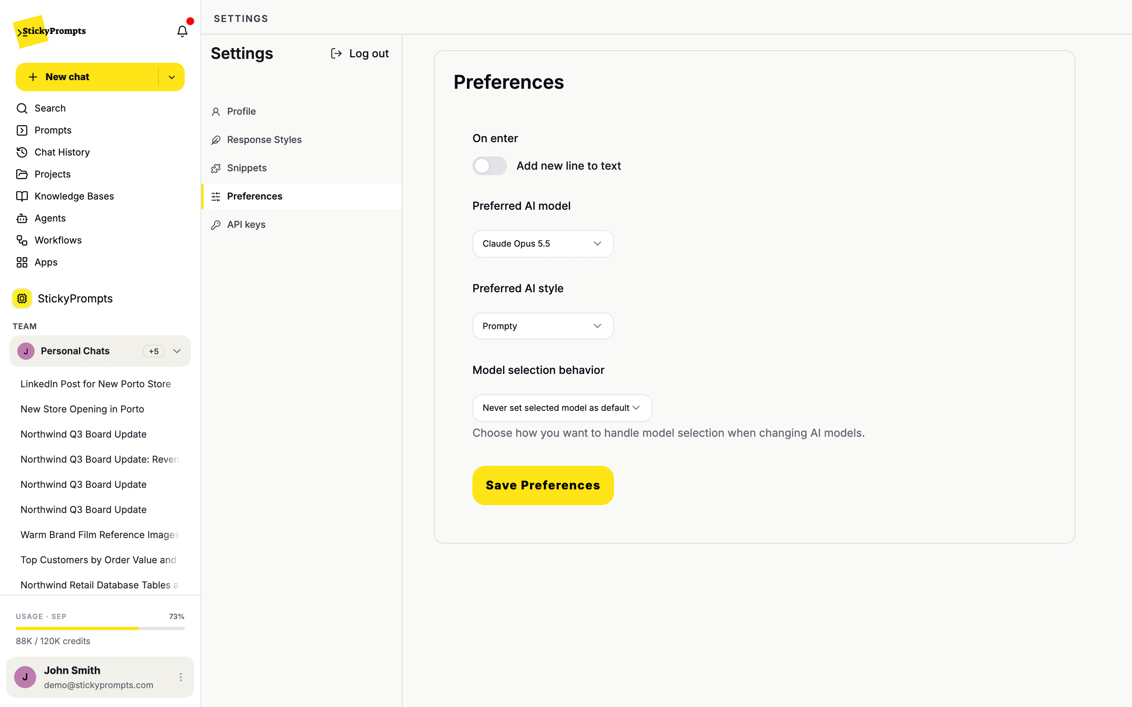The height and width of the screenshot is (707, 1132).
Task: Expand the New chat options arrow
Action: click(172, 77)
